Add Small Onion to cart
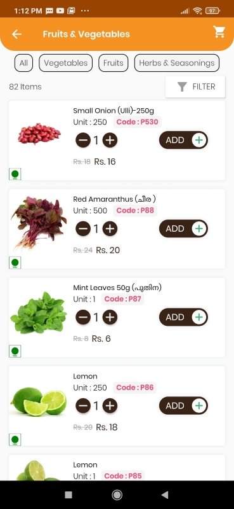 pyautogui.click(x=183, y=140)
